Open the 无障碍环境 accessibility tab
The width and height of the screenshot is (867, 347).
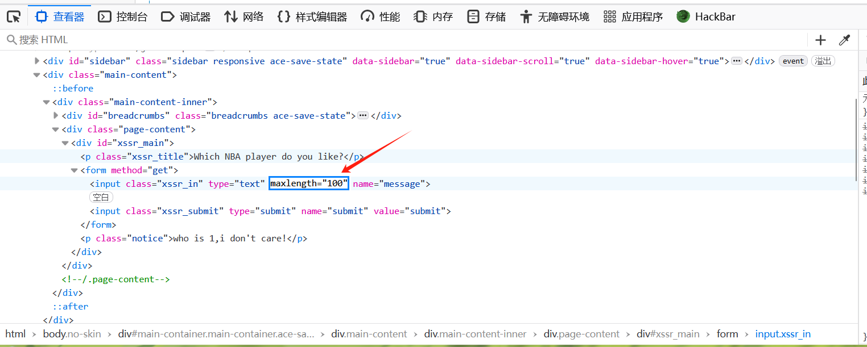[x=555, y=16]
